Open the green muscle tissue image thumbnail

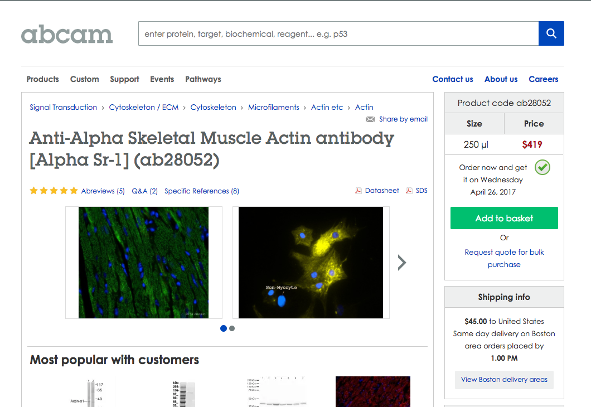(x=144, y=263)
